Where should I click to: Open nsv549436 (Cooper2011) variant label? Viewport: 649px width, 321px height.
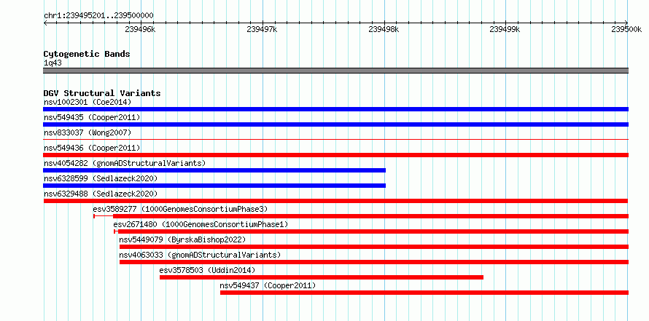pos(92,148)
